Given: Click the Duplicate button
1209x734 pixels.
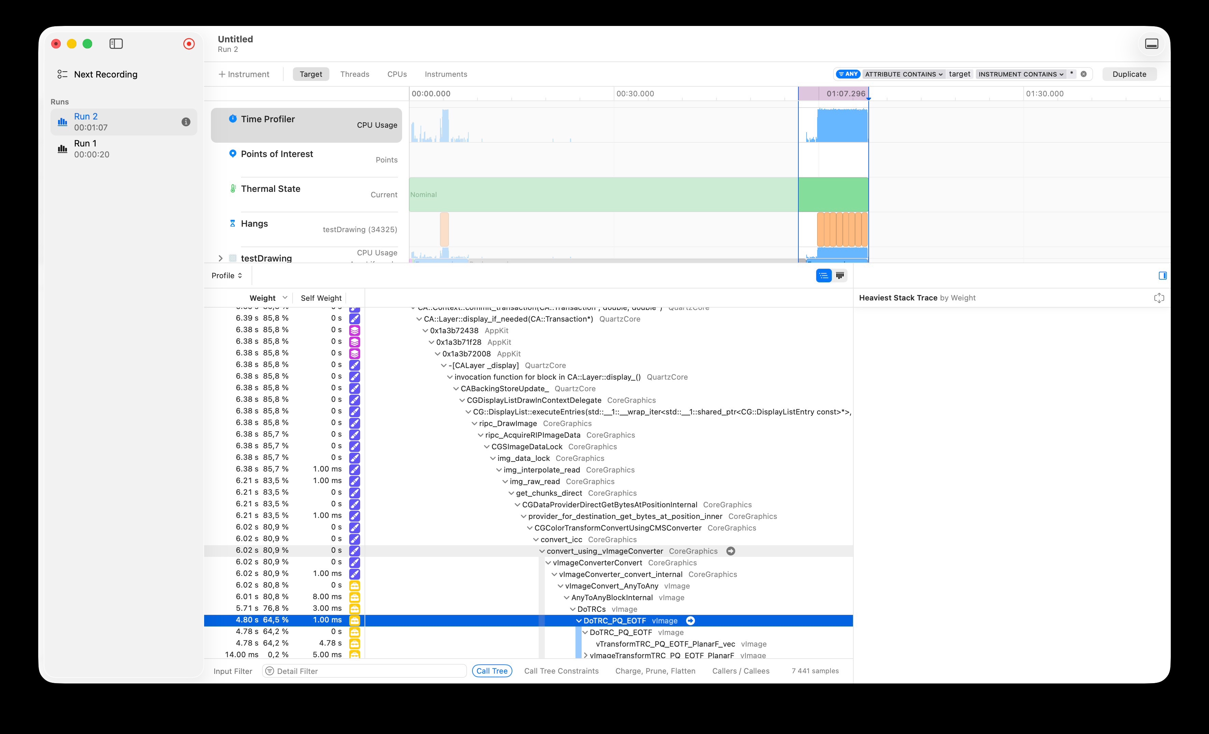Looking at the screenshot, I should (x=1129, y=74).
